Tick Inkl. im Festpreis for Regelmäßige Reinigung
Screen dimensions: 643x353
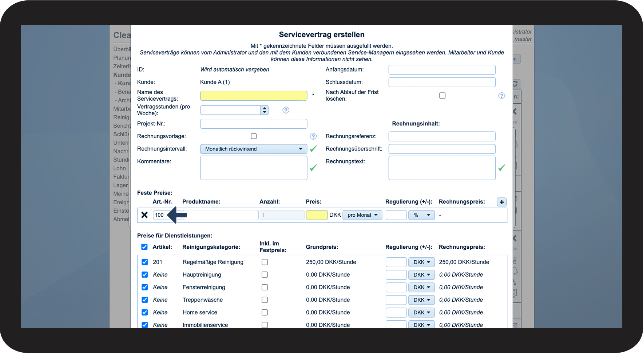coord(265,262)
